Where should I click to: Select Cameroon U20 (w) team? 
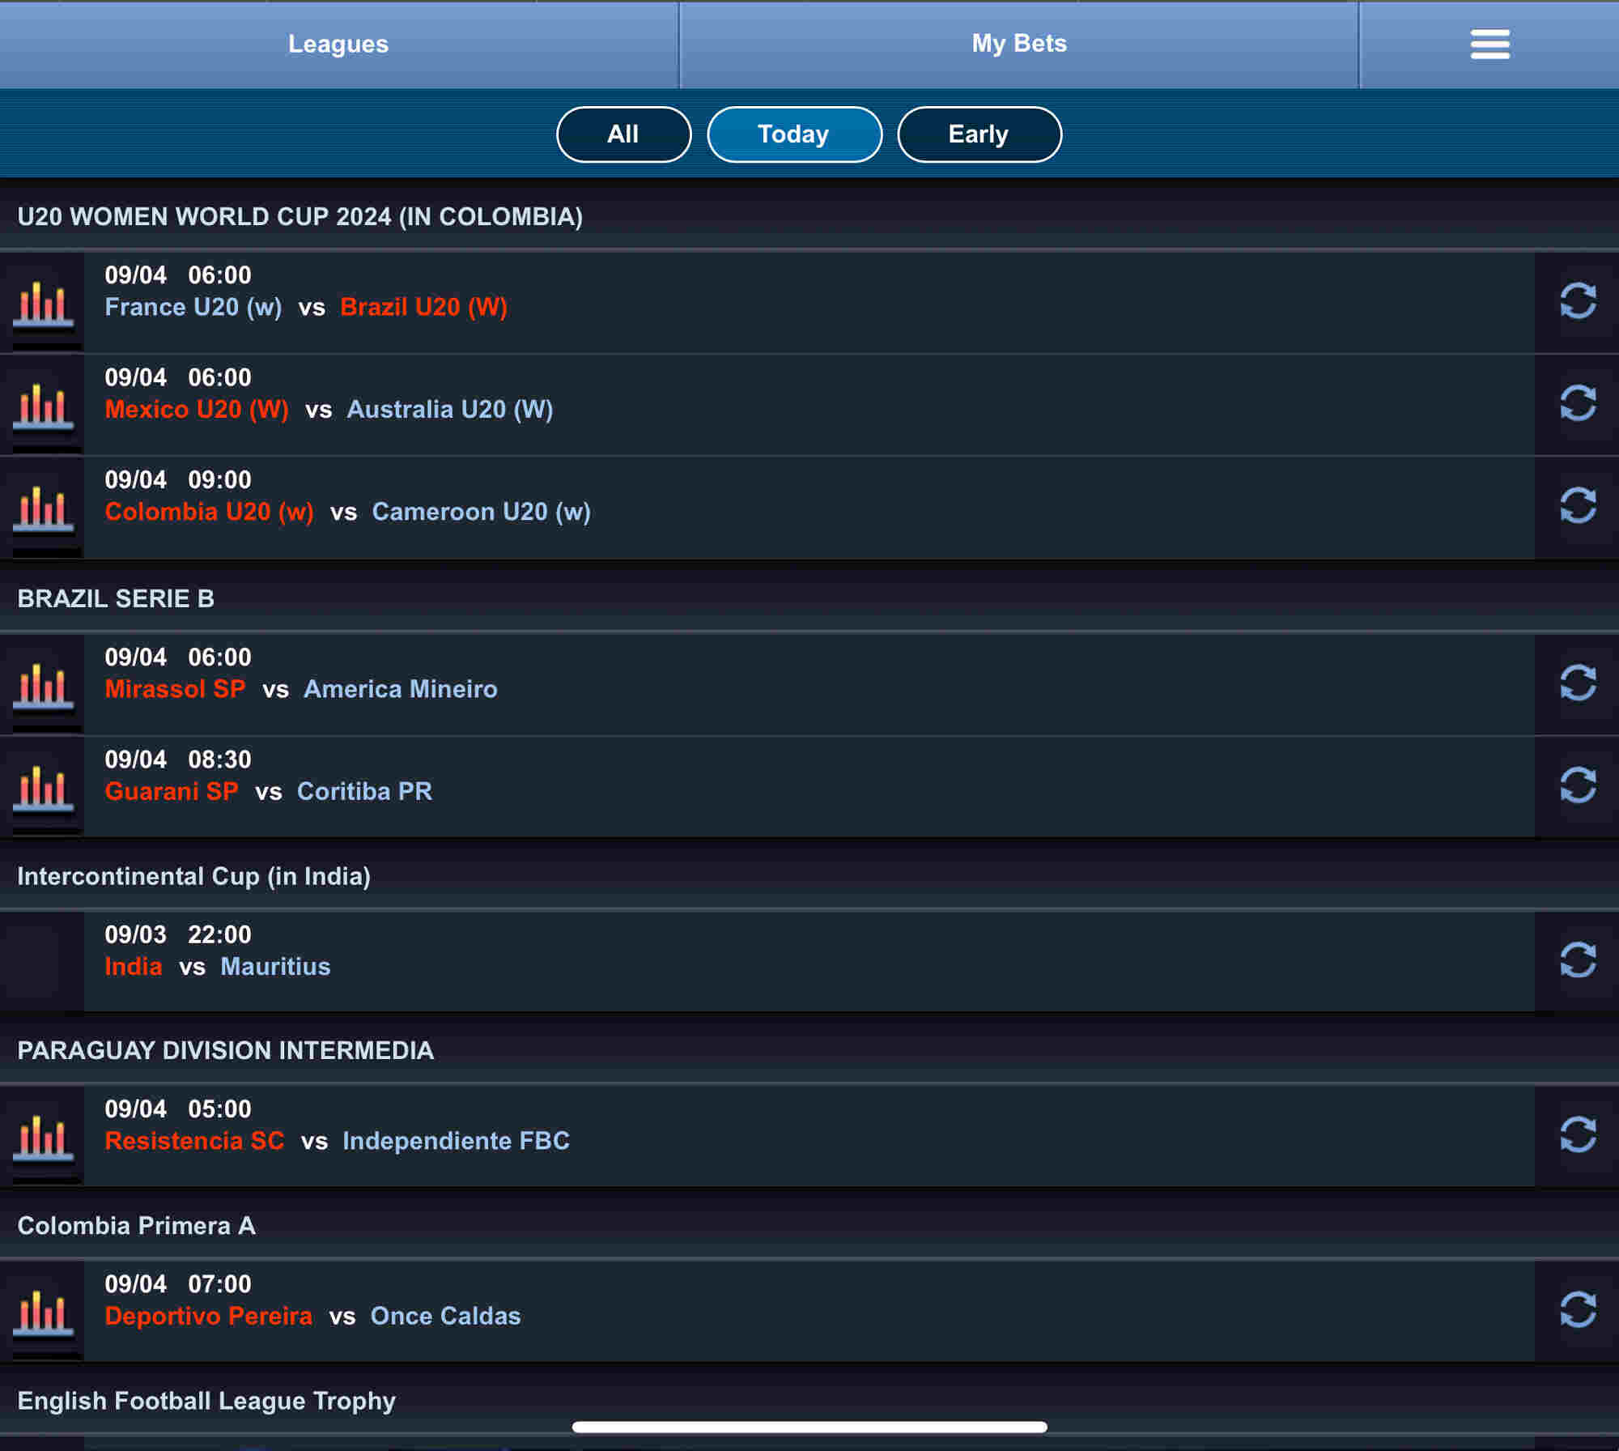(481, 513)
